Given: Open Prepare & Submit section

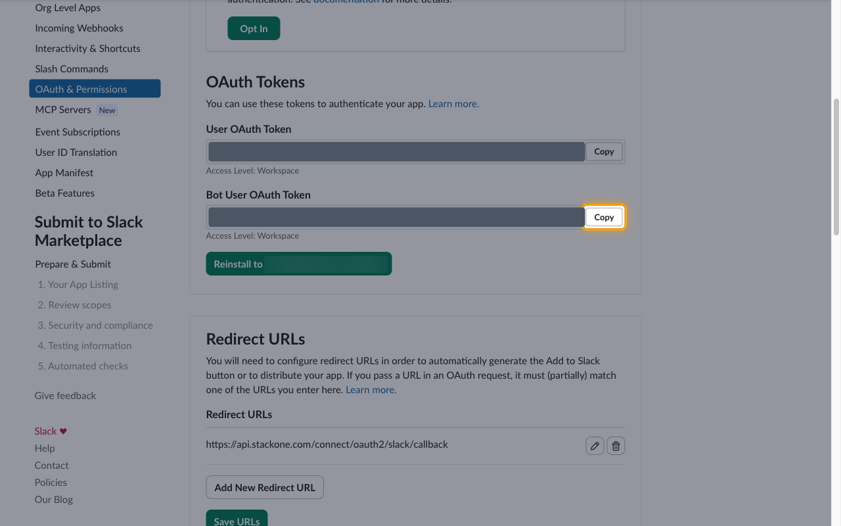Looking at the screenshot, I should point(73,264).
